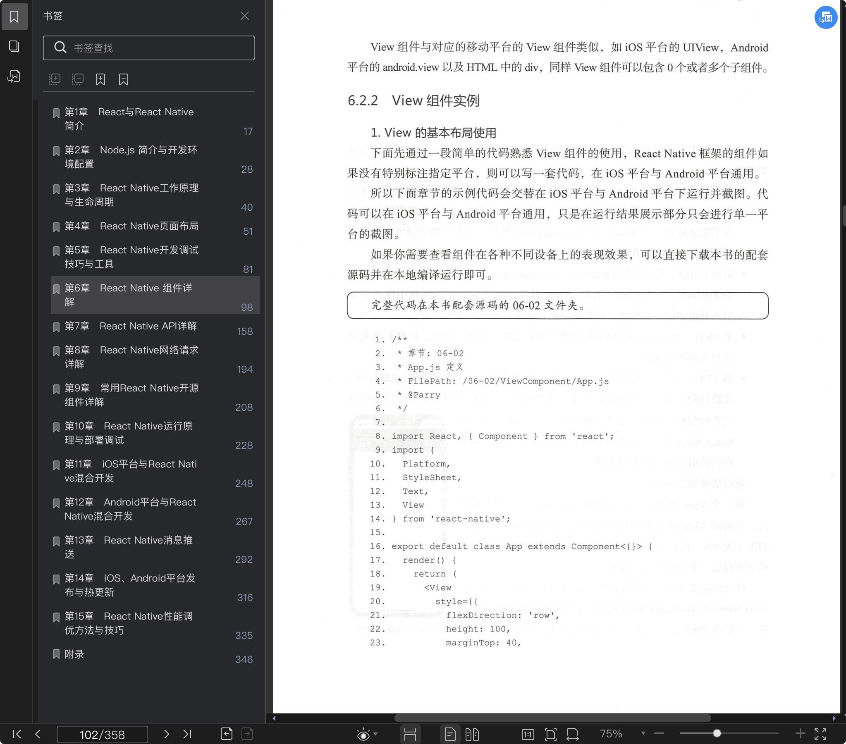The height and width of the screenshot is (744, 846).
Task: Click the vertical scrollbar thumb on right edge
Action: pyautogui.click(x=844, y=216)
